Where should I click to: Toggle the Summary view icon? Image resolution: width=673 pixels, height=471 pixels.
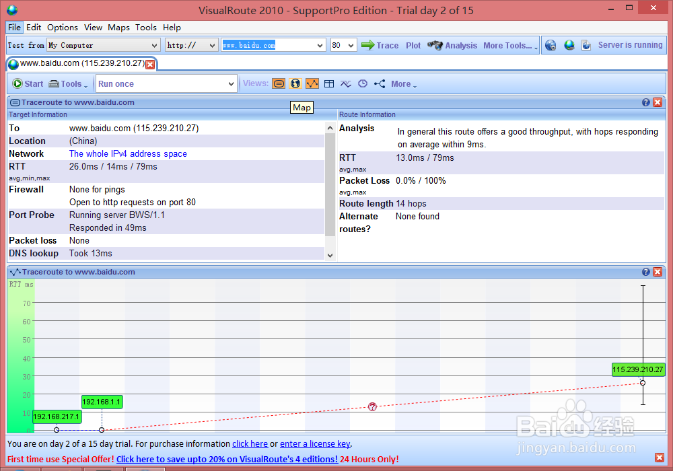pyautogui.click(x=279, y=83)
